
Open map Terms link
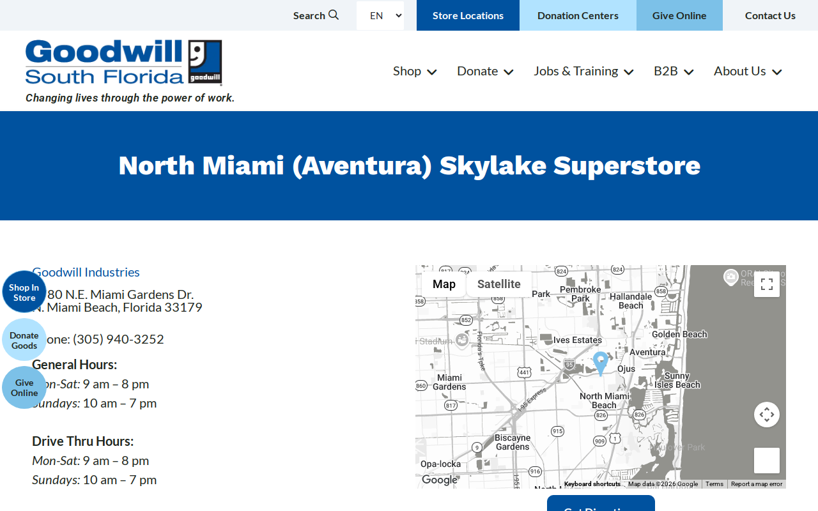click(714, 484)
